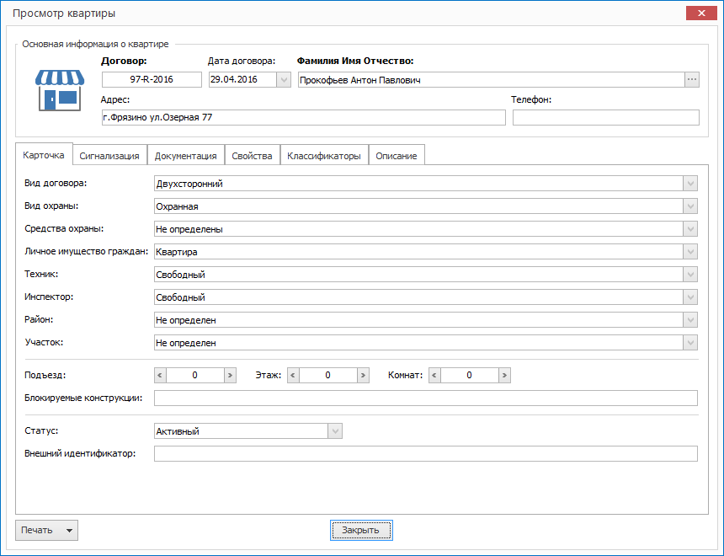724x556 pixels.
Task: Increase the Подъезд value with the right arrow
Action: 230,375
